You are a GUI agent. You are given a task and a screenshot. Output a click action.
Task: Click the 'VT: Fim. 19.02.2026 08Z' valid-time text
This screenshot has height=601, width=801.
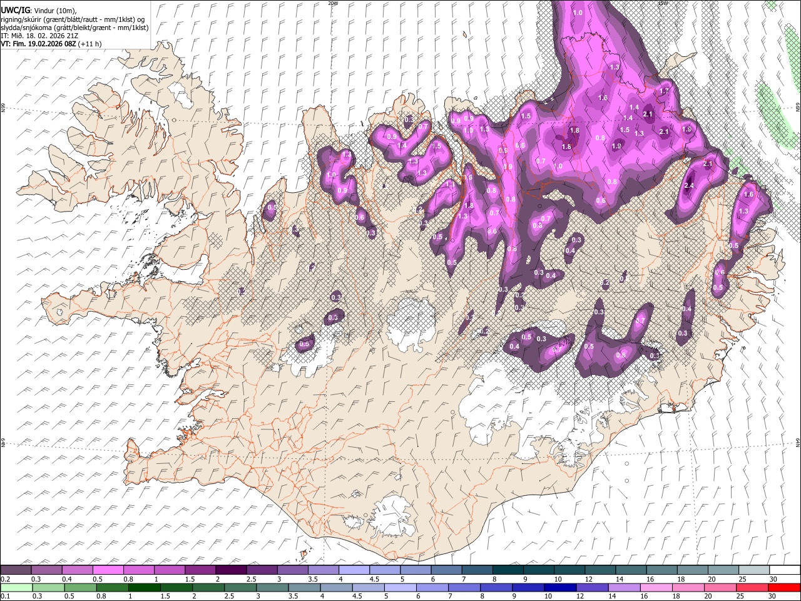39,44
